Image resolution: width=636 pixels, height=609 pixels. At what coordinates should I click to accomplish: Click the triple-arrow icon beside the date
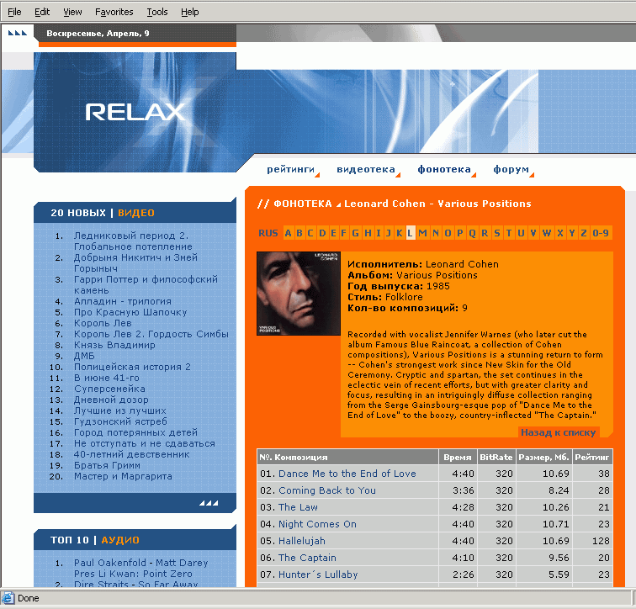pyautogui.click(x=18, y=34)
